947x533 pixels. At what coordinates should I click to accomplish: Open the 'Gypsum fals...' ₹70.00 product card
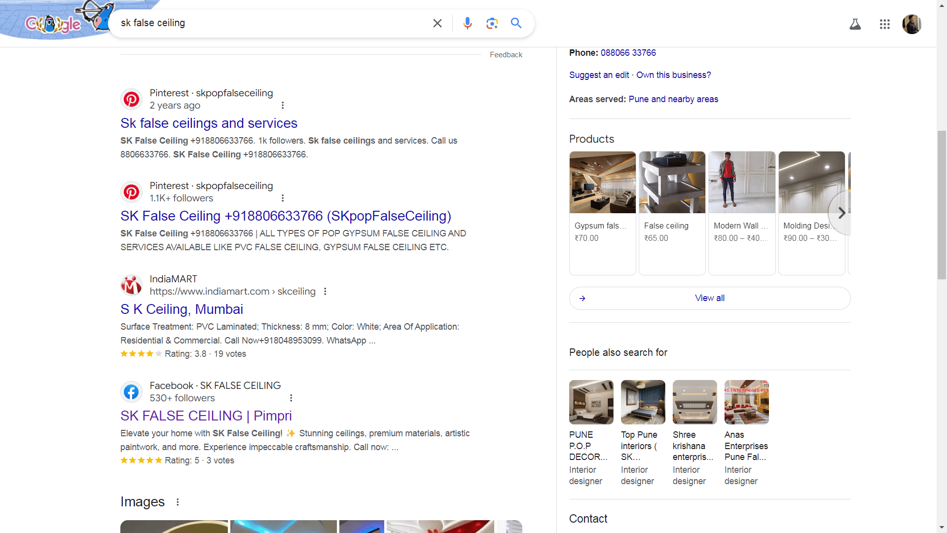[602, 213]
